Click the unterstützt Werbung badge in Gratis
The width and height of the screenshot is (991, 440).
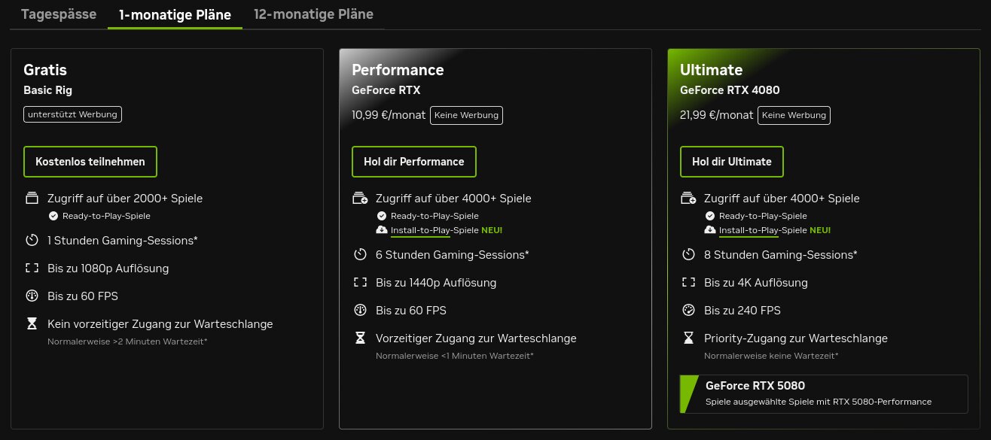[72, 114]
